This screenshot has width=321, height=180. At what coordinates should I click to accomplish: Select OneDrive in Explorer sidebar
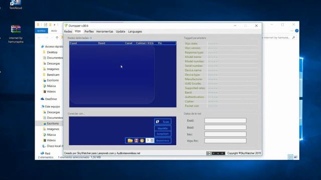point(49,99)
